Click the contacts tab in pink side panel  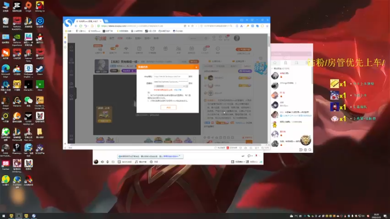pos(286,63)
